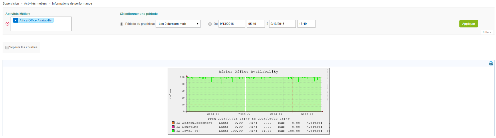
Task: Enable the Séparer les courbes checkbox
Action: click(7, 47)
